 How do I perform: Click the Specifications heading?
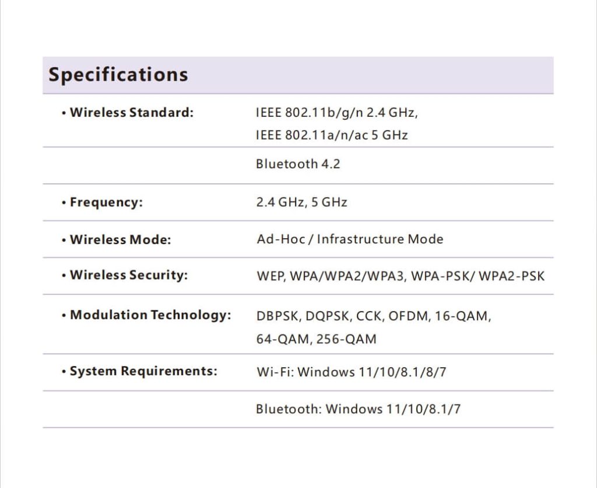click(118, 75)
